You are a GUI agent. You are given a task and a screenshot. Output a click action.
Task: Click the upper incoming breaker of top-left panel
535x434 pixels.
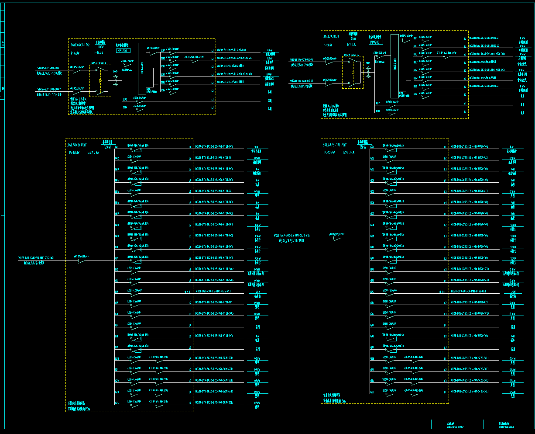[x=78, y=71]
